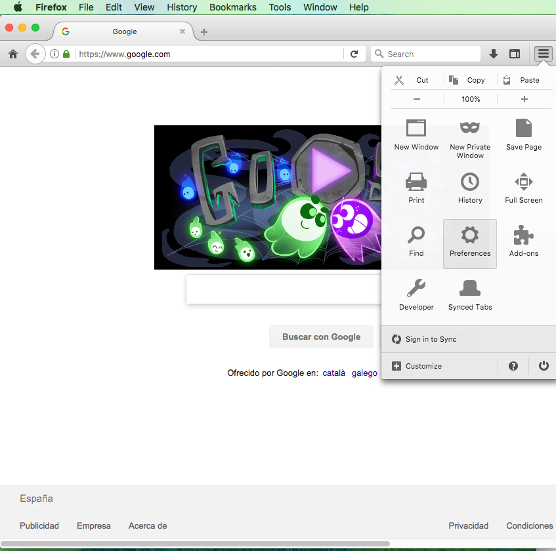
Task: Click Buscar con Google button
Action: coord(321,337)
